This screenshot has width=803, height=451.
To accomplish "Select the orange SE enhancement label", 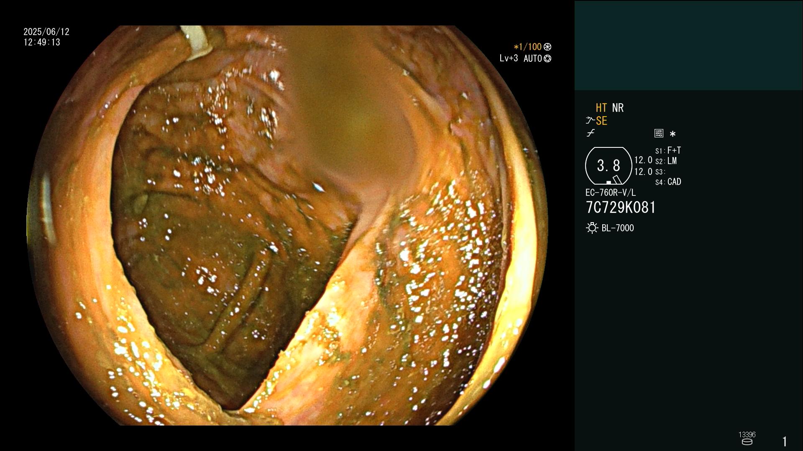I will [x=601, y=121].
